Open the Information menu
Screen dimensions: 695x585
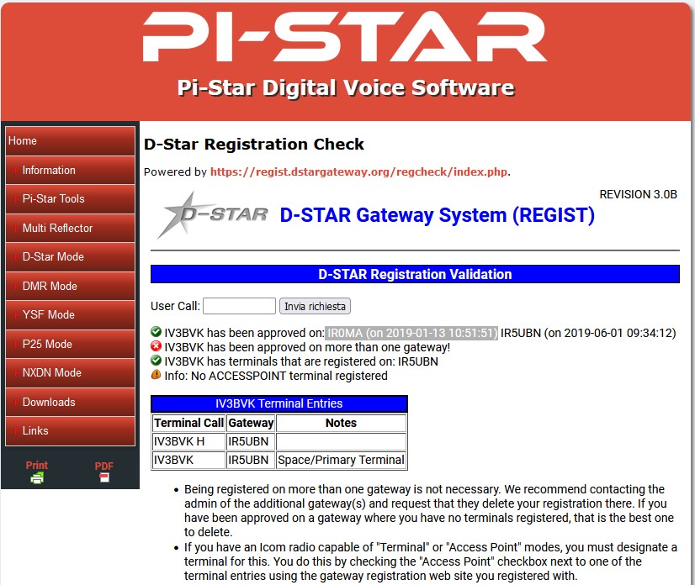(70, 170)
